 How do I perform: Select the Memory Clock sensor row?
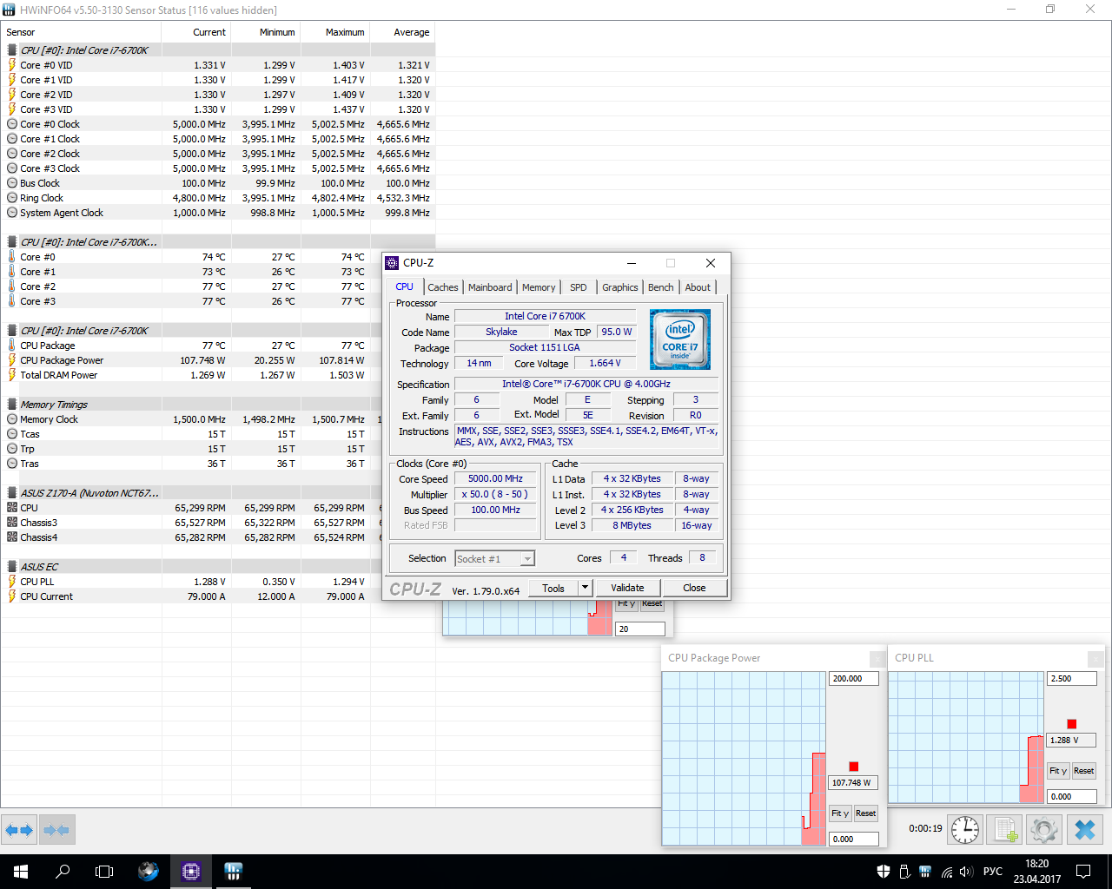pyautogui.click(x=191, y=419)
